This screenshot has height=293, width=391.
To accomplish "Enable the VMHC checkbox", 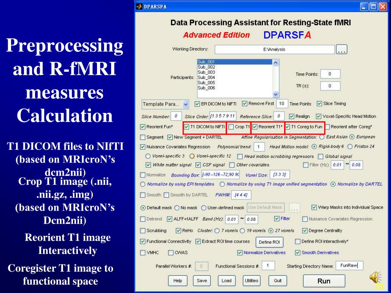I will point(143,253).
